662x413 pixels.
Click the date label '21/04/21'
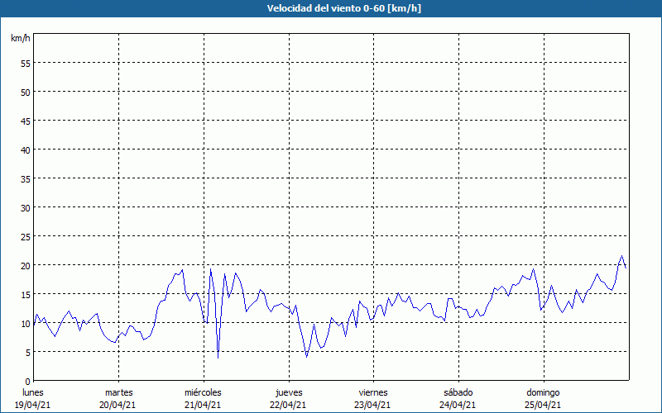(203, 405)
